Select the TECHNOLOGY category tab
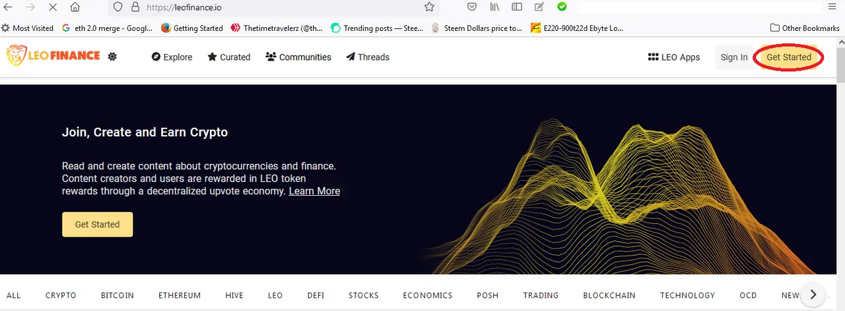This screenshot has height=311, width=845. (x=688, y=295)
